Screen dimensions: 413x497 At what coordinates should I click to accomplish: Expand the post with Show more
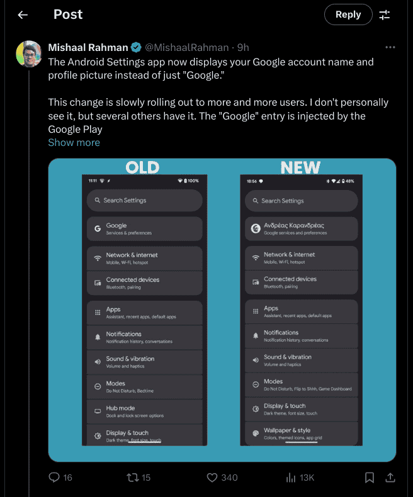point(74,142)
